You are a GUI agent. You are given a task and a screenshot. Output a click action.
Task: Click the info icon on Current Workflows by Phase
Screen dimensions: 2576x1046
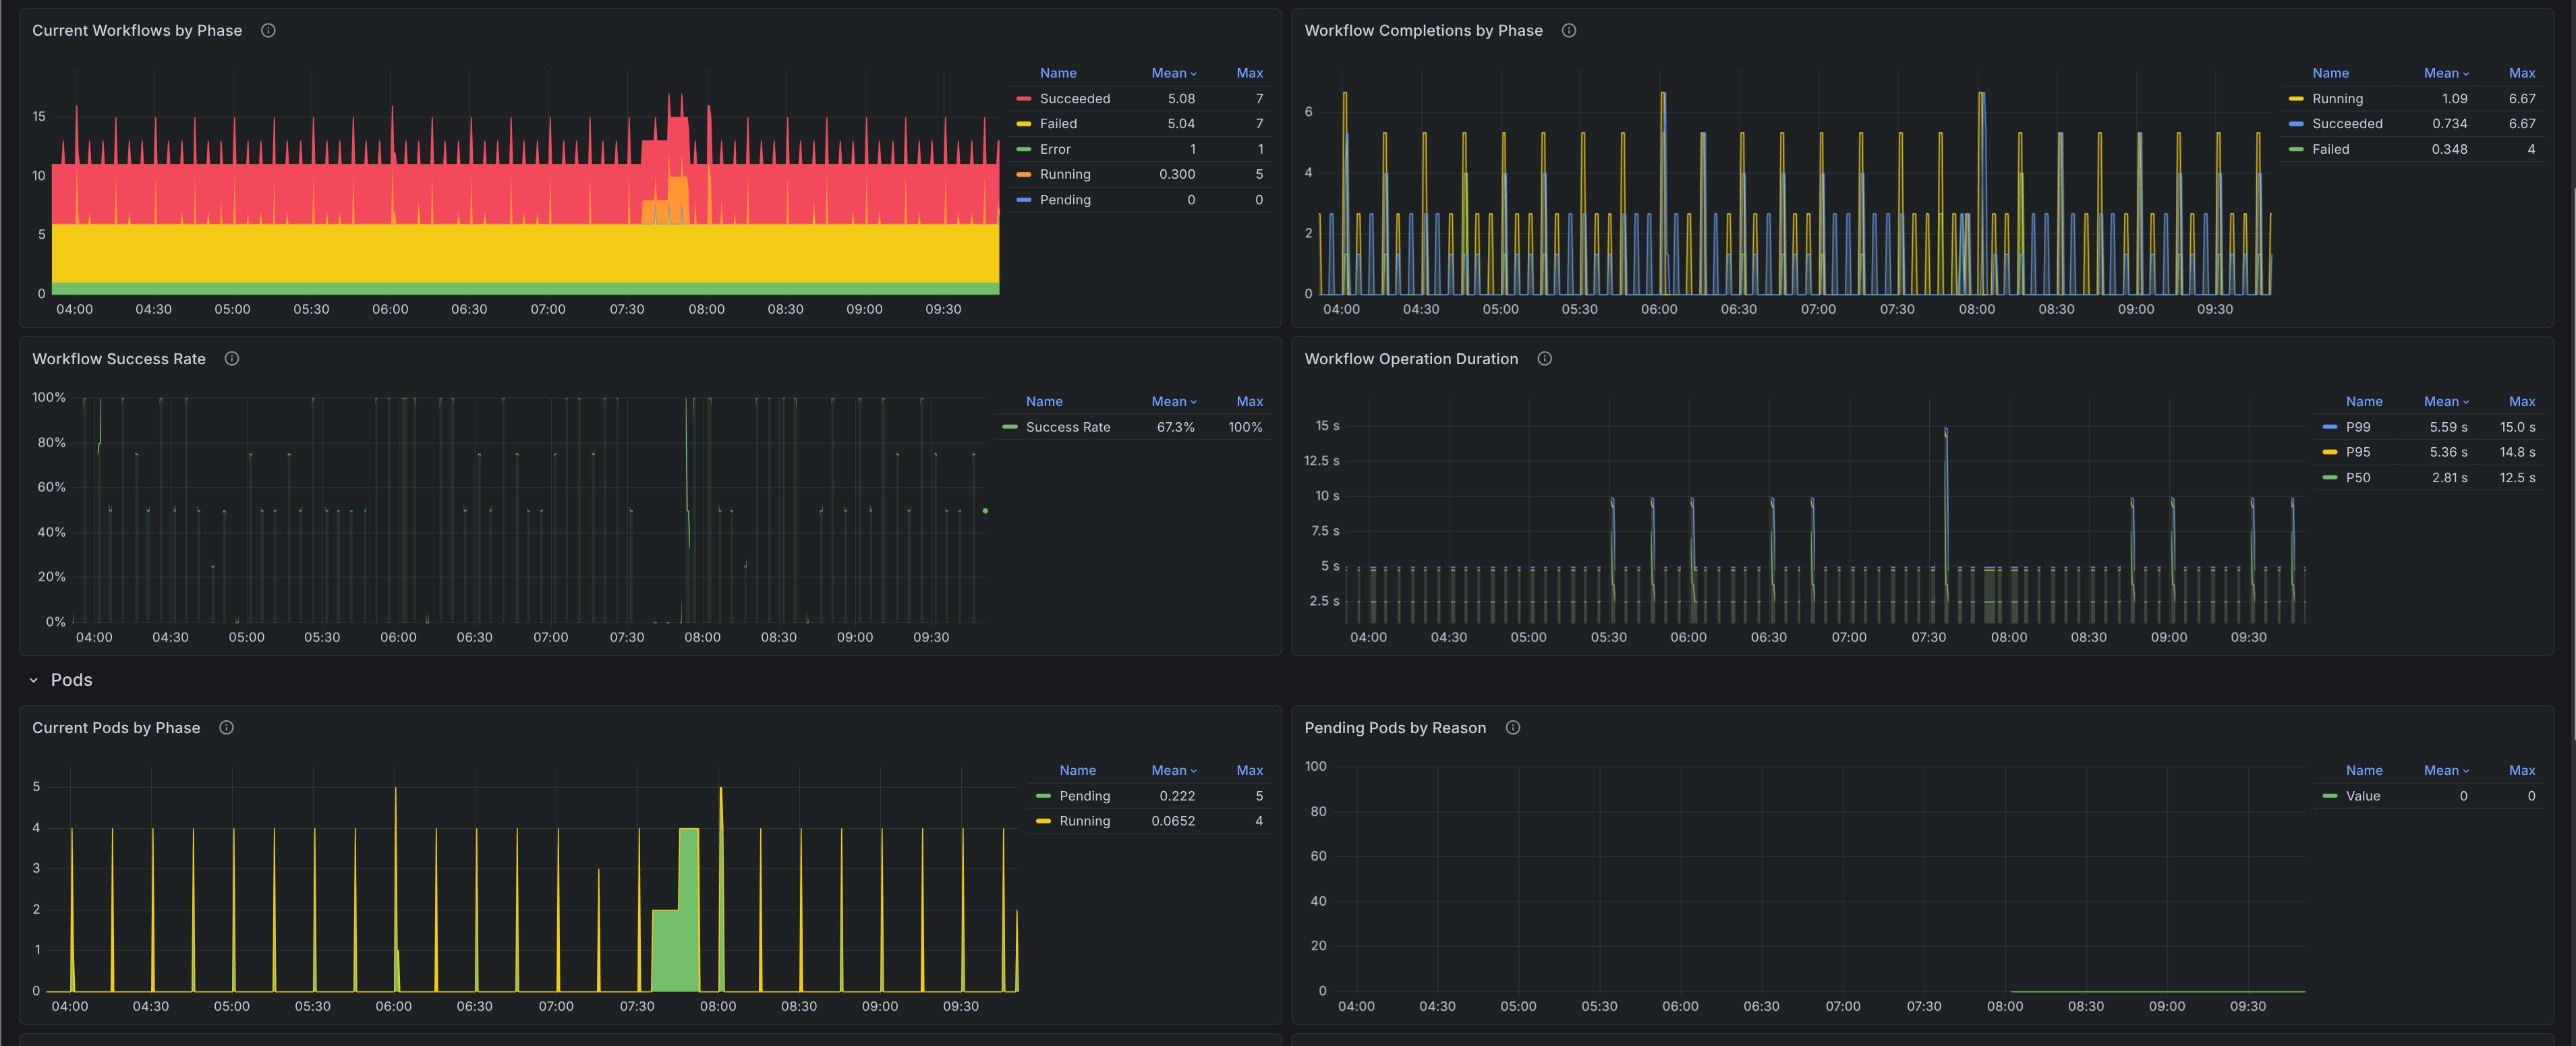[x=267, y=30]
